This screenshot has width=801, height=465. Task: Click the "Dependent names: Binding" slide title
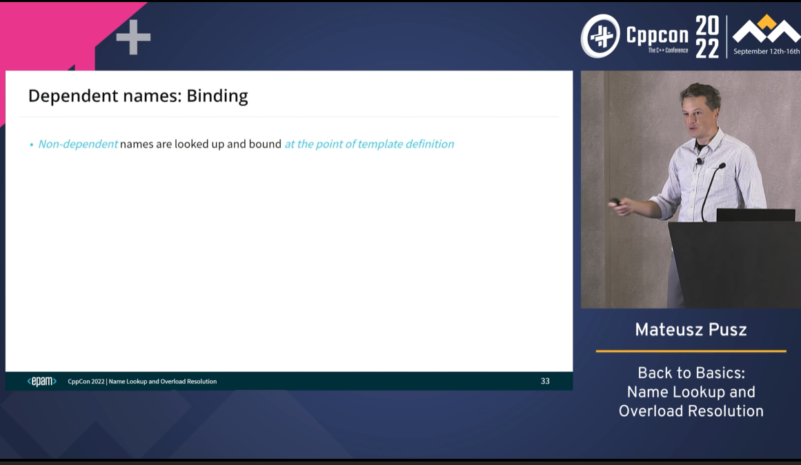pyautogui.click(x=138, y=95)
